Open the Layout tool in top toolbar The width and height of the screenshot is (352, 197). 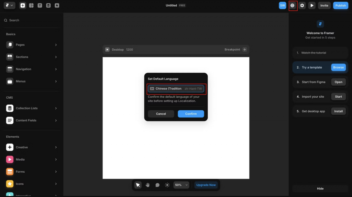(31, 5)
